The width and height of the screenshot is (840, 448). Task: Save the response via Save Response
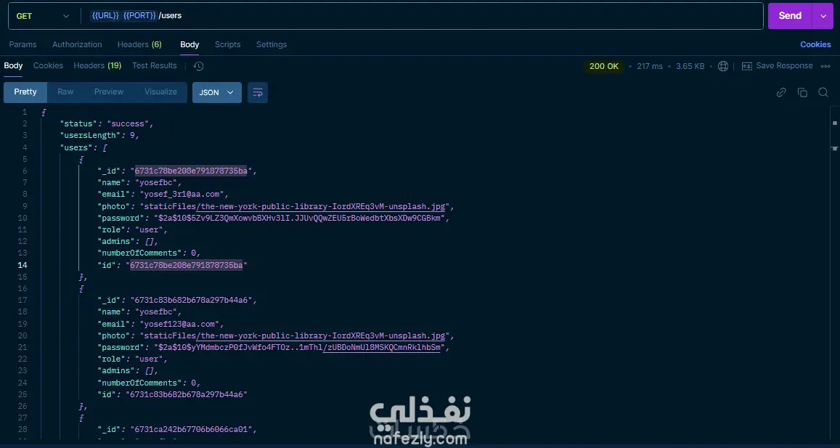(778, 66)
